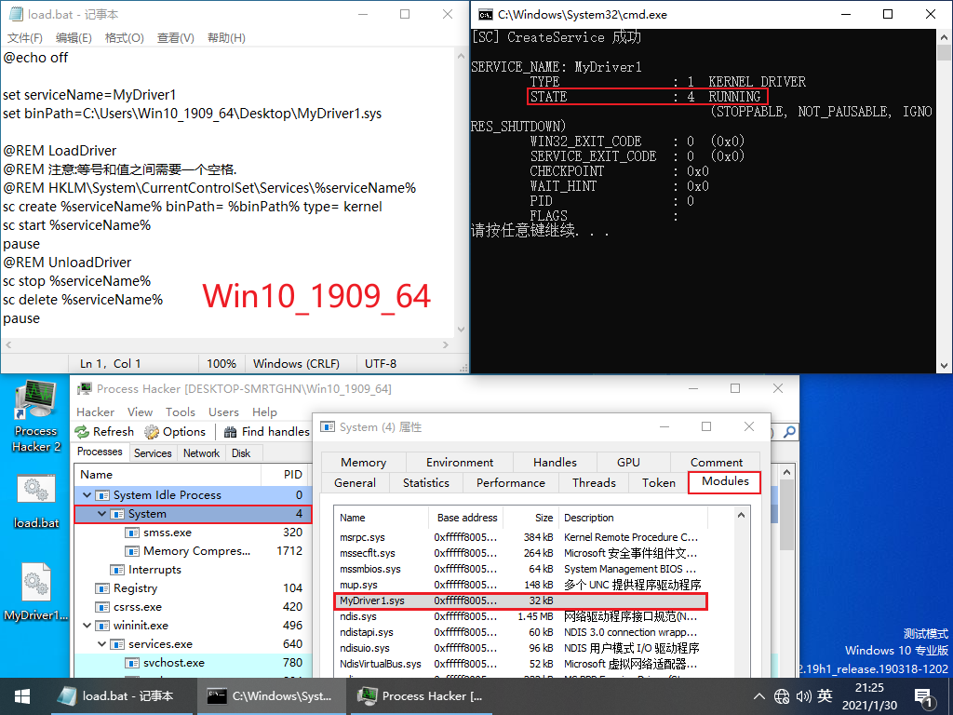Select Token tab in System properties

coord(659,483)
